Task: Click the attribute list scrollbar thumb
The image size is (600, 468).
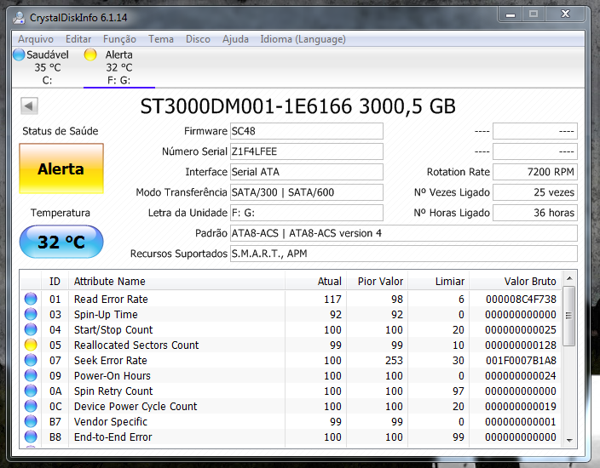Action: 569,316
